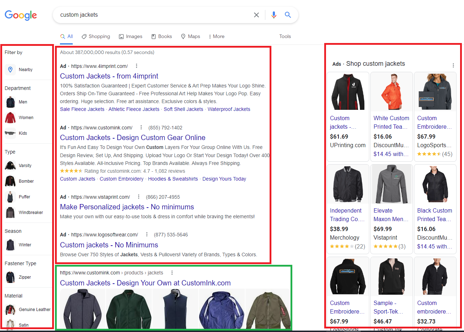Open the Independent Trading Co. product title
This screenshot has width=464, height=332.
pyautogui.click(x=347, y=215)
